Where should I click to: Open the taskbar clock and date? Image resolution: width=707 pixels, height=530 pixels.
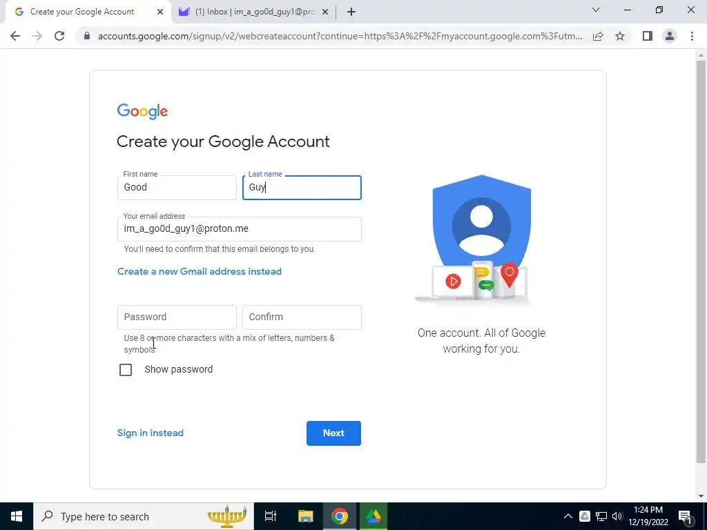(x=648, y=516)
